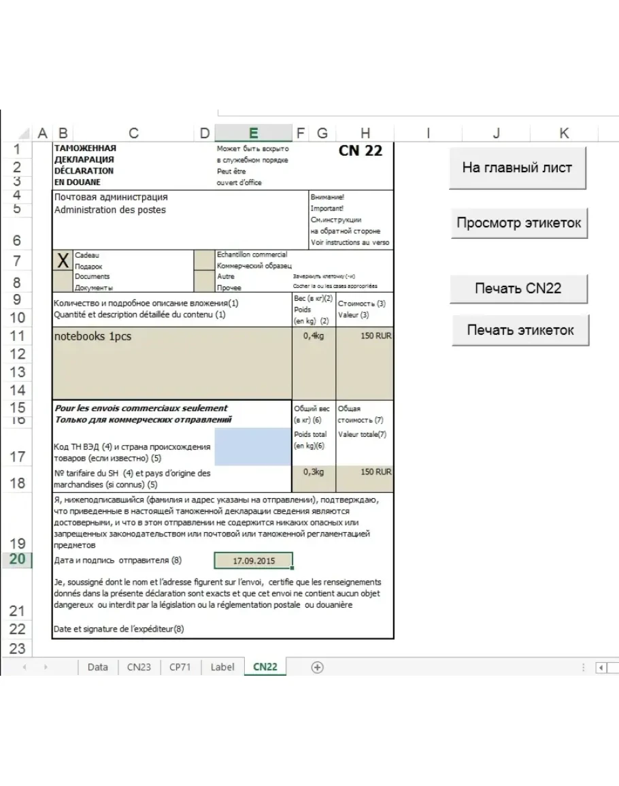
Task: Click the select-all corner of the grid
Action: 25,134
